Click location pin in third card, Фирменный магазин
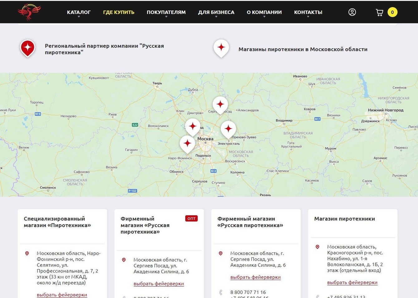 [x=221, y=253]
